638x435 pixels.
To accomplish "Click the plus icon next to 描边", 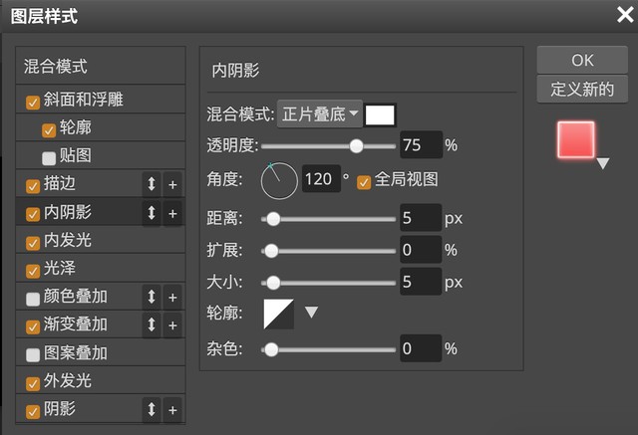I will [x=172, y=184].
